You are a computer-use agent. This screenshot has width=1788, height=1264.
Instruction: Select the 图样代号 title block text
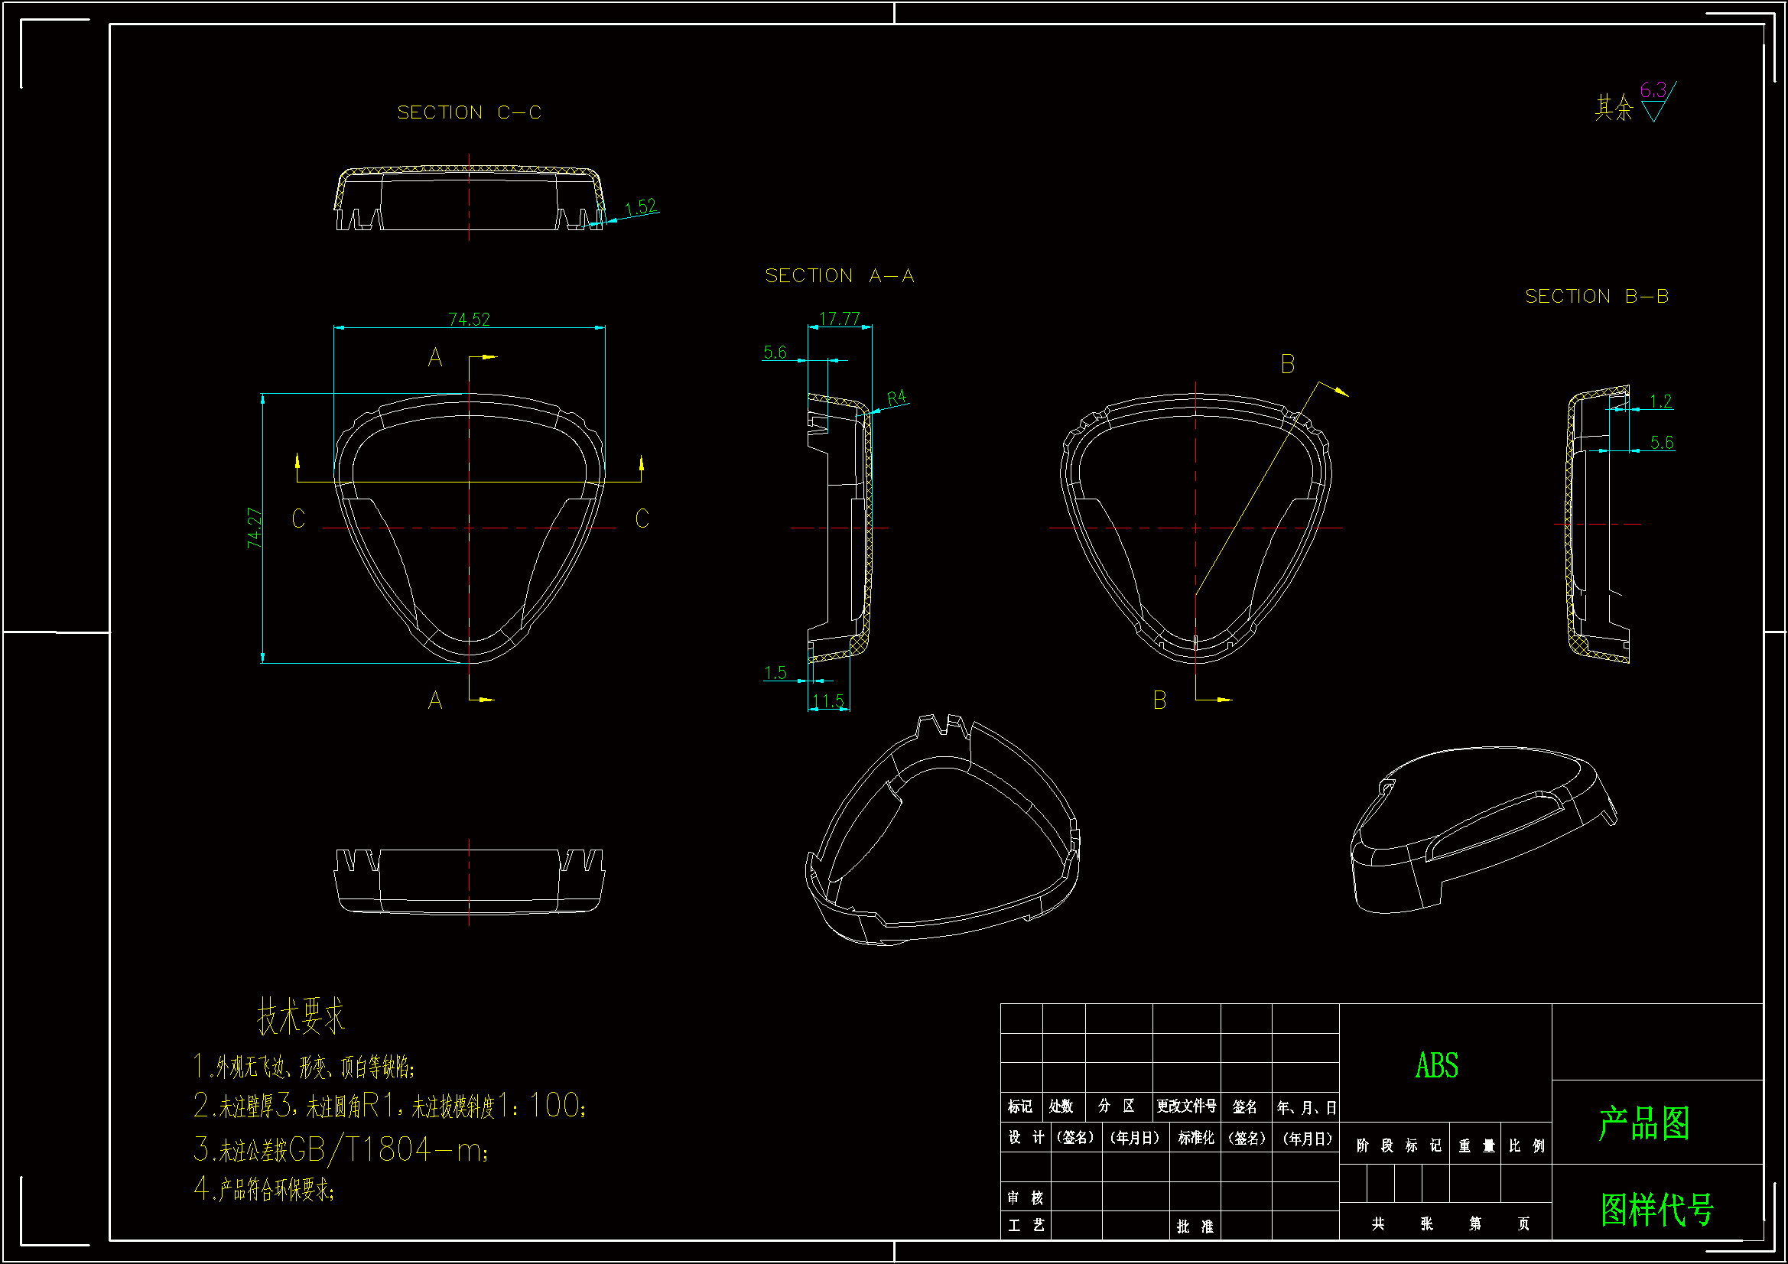click(1657, 1210)
